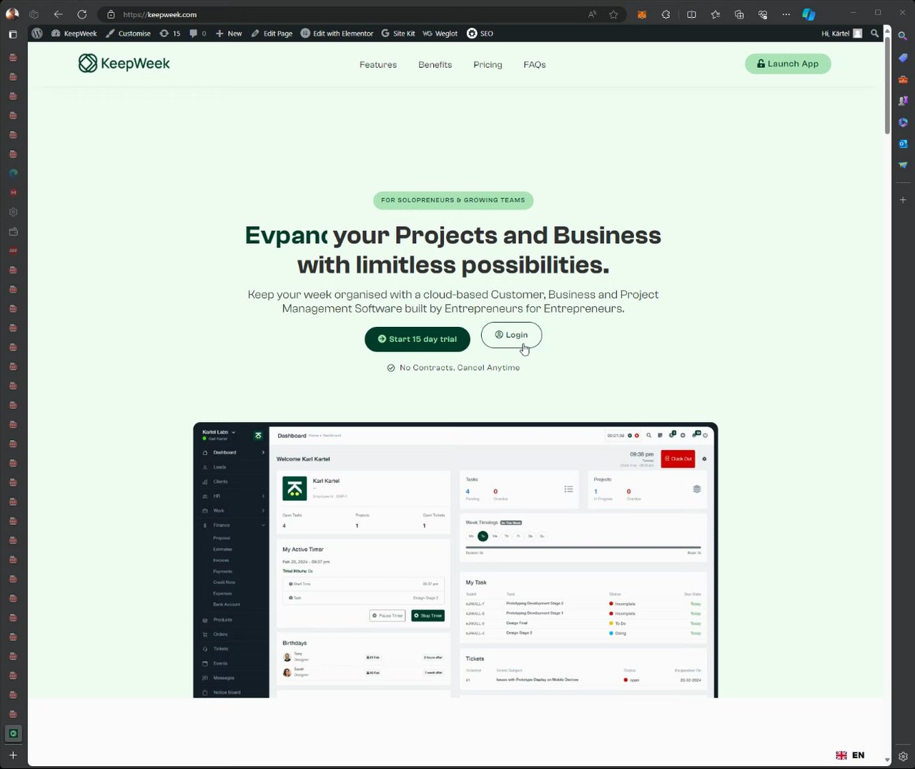Open sidebar settings gear at bottom right
The width and height of the screenshot is (915, 769).
point(903,756)
